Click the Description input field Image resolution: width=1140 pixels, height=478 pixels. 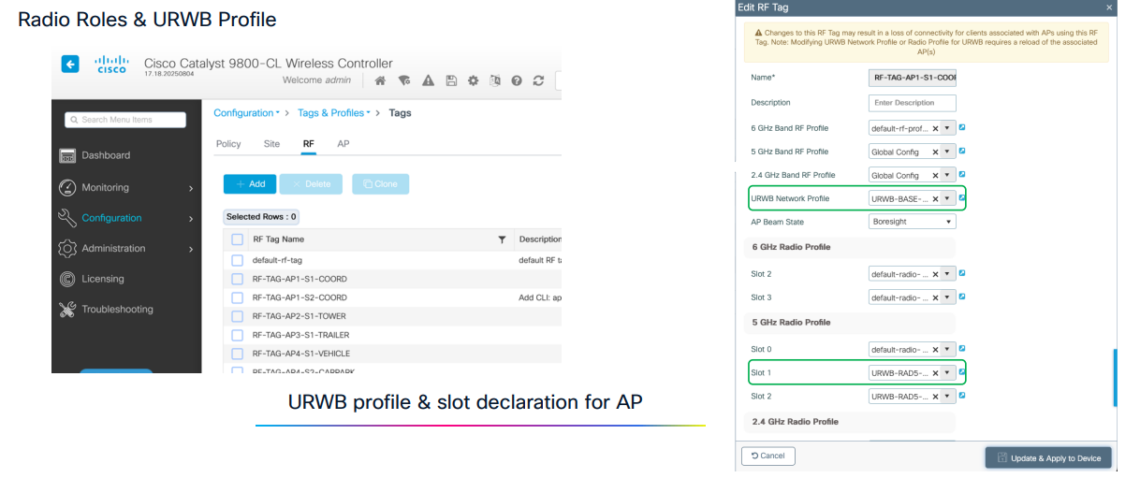pos(912,103)
